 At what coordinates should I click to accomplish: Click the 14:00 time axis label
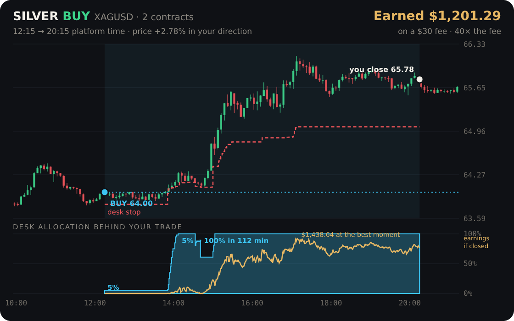pos(173,303)
